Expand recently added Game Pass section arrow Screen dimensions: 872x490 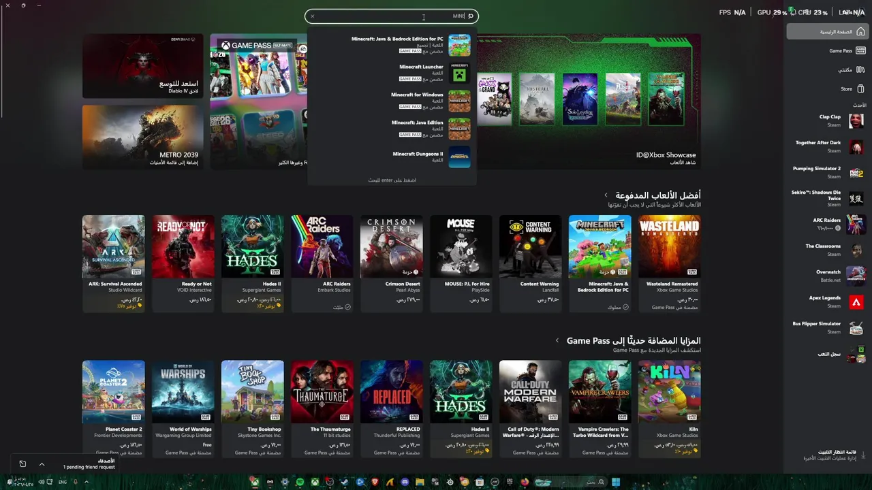[x=557, y=340]
